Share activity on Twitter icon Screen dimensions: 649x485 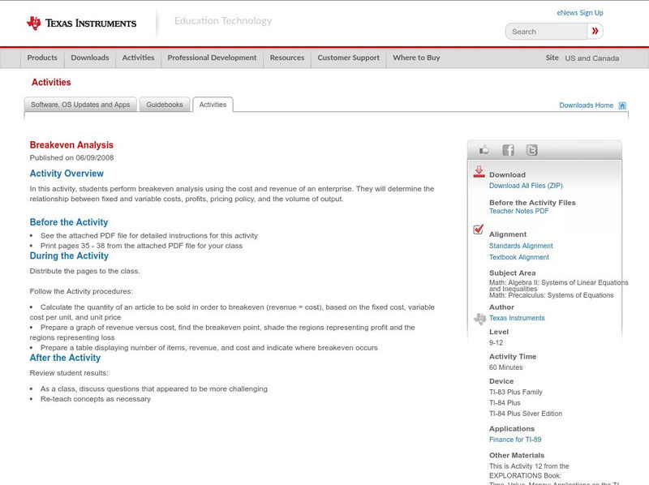coord(531,150)
